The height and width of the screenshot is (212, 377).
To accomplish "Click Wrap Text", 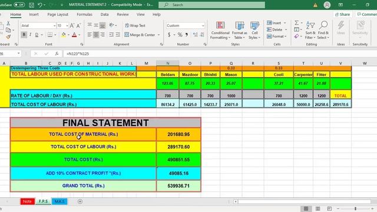I will click(x=135, y=25).
